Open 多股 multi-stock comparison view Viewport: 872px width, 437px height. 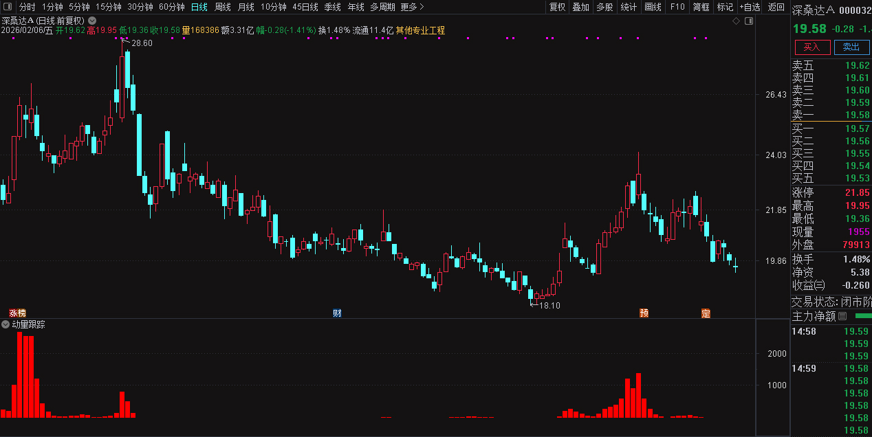pos(604,7)
